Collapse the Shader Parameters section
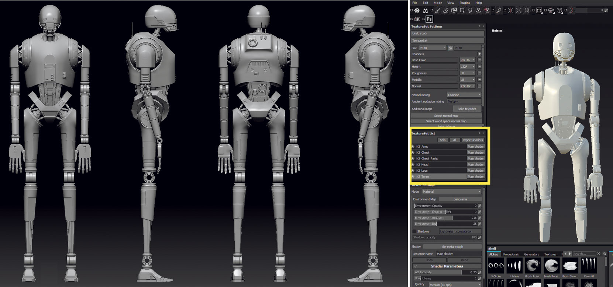This screenshot has width=613, height=287. 415,266
